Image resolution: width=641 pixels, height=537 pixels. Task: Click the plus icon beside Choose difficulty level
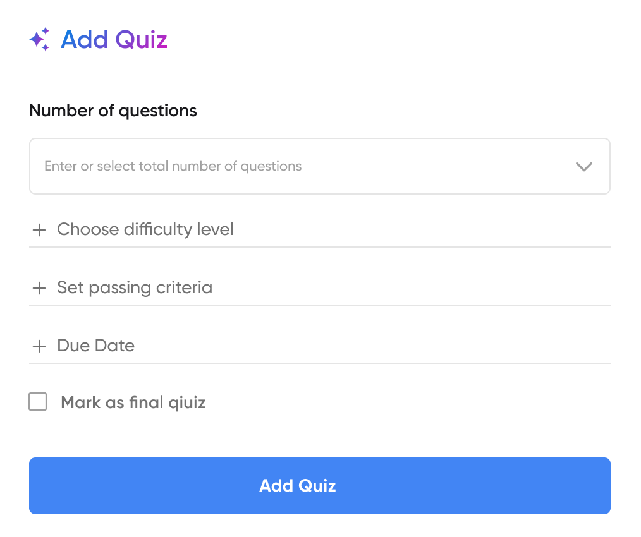pyautogui.click(x=39, y=230)
